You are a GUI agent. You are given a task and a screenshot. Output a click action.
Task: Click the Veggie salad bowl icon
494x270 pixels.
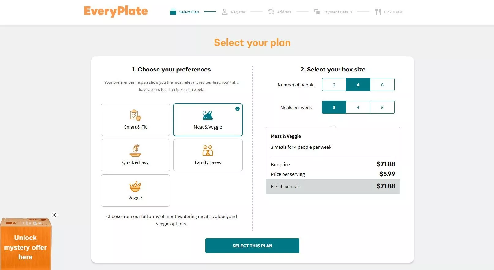135,186
